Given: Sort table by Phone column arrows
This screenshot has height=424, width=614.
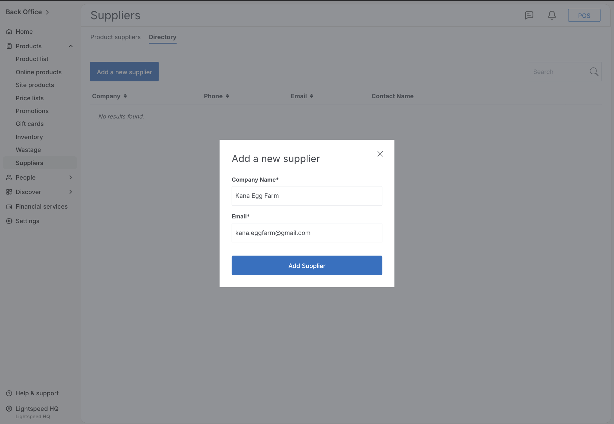Looking at the screenshot, I should [227, 96].
